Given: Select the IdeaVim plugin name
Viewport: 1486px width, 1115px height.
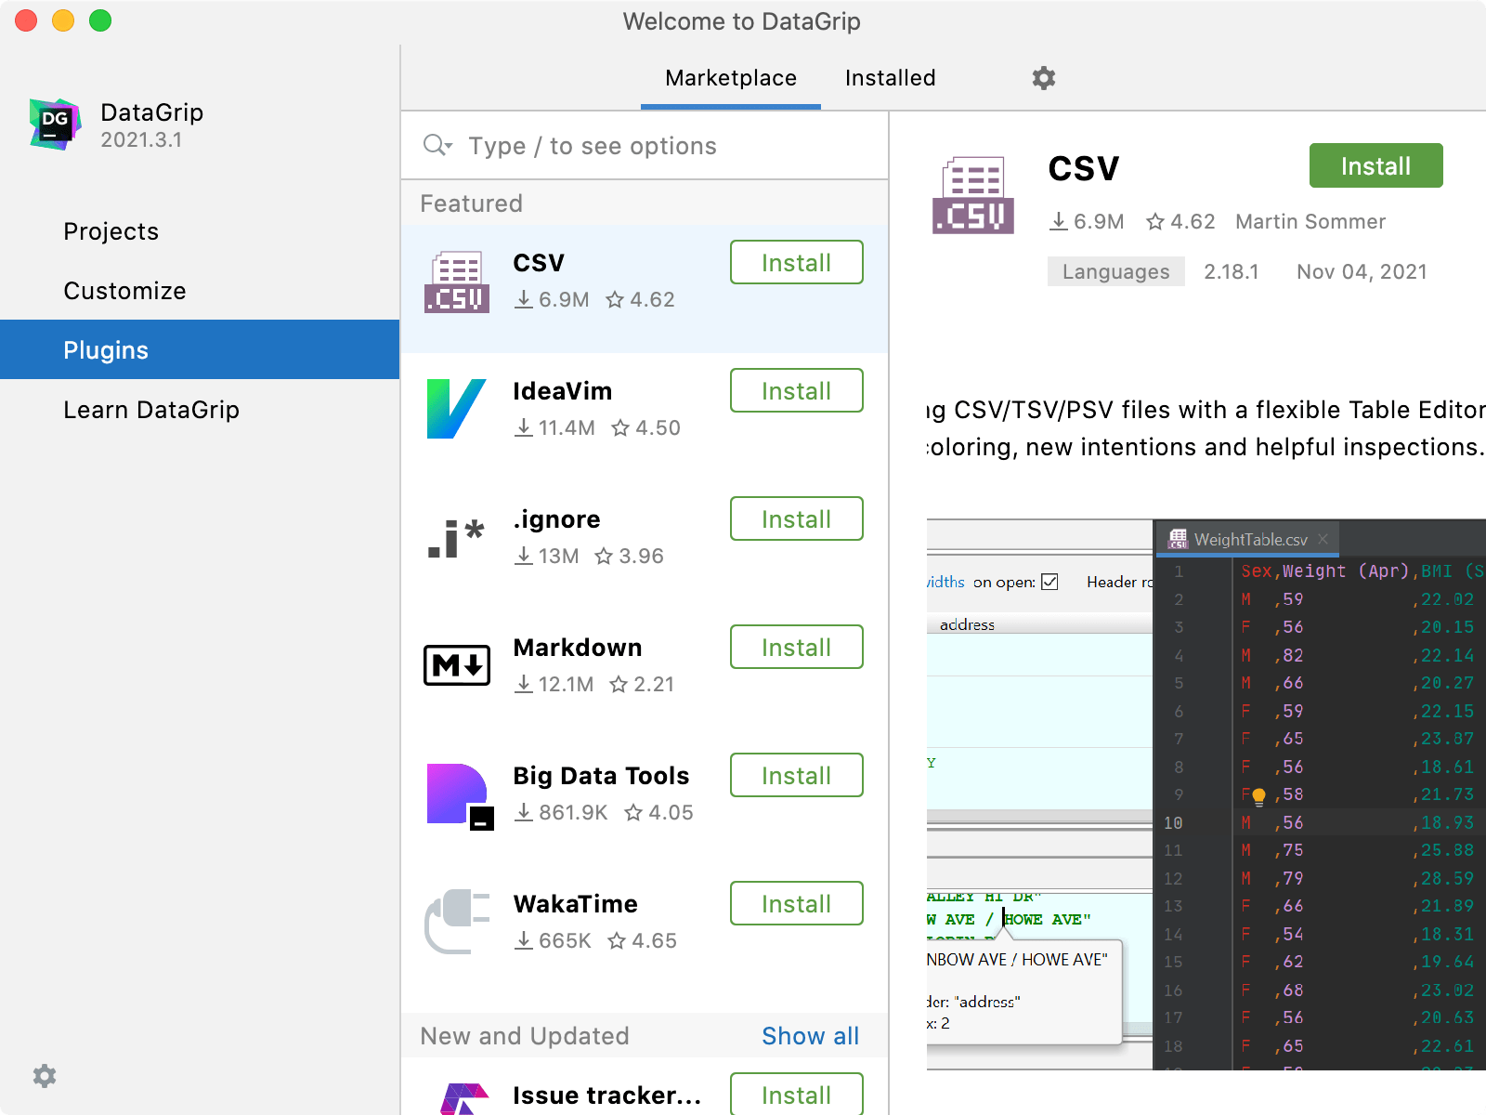Looking at the screenshot, I should click(563, 391).
